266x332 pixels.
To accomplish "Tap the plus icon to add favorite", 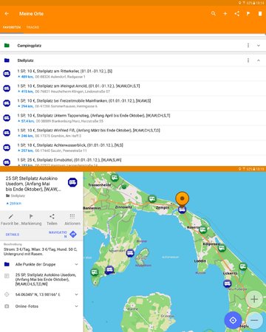I will (x=225, y=14).
